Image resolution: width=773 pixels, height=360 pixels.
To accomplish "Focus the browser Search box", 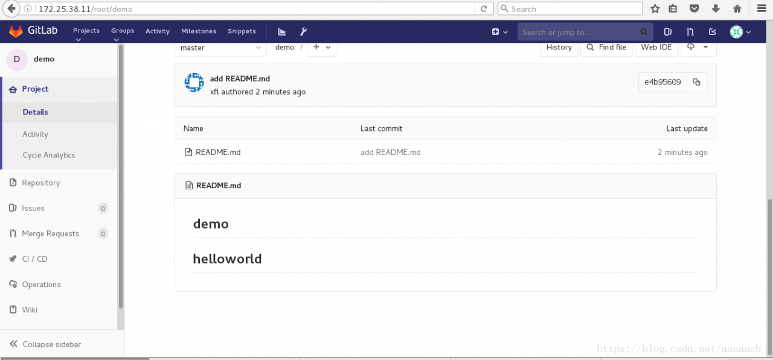I will click(x=569, y=8).
